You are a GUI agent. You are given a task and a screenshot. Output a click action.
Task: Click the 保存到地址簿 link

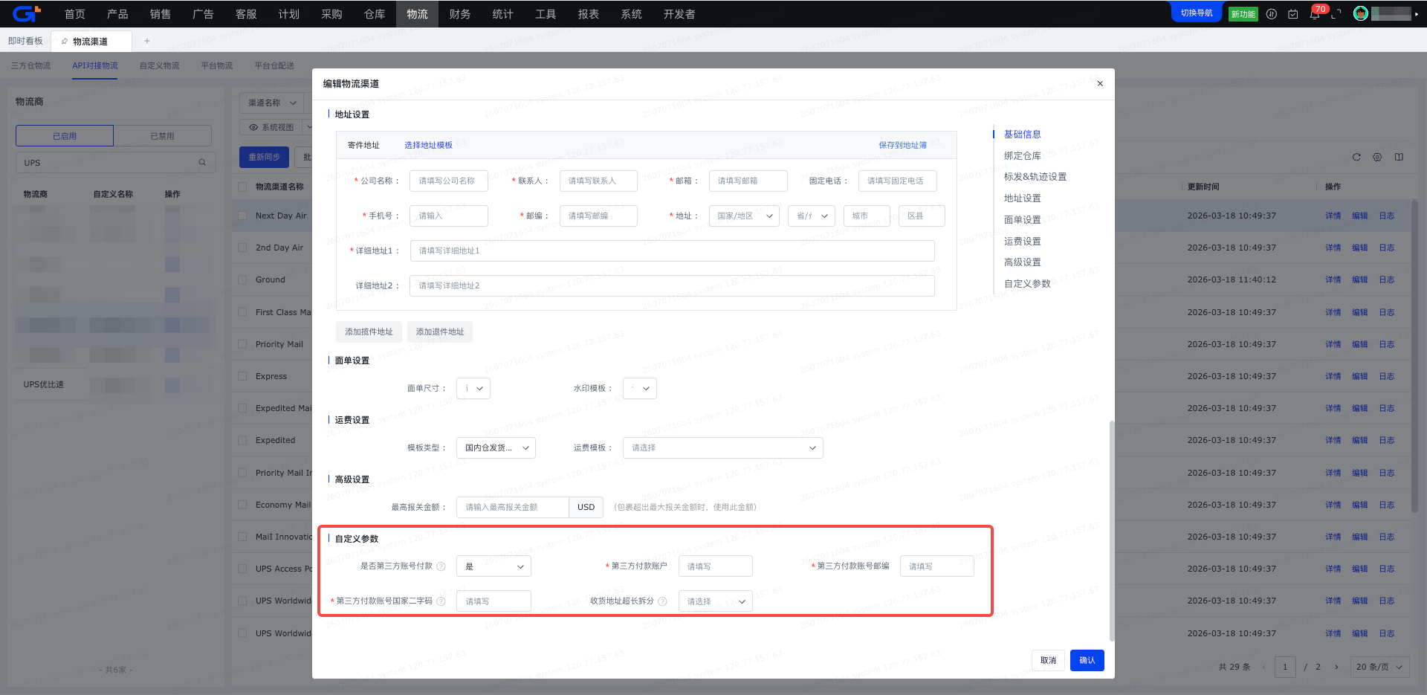[x=903, y=145]
